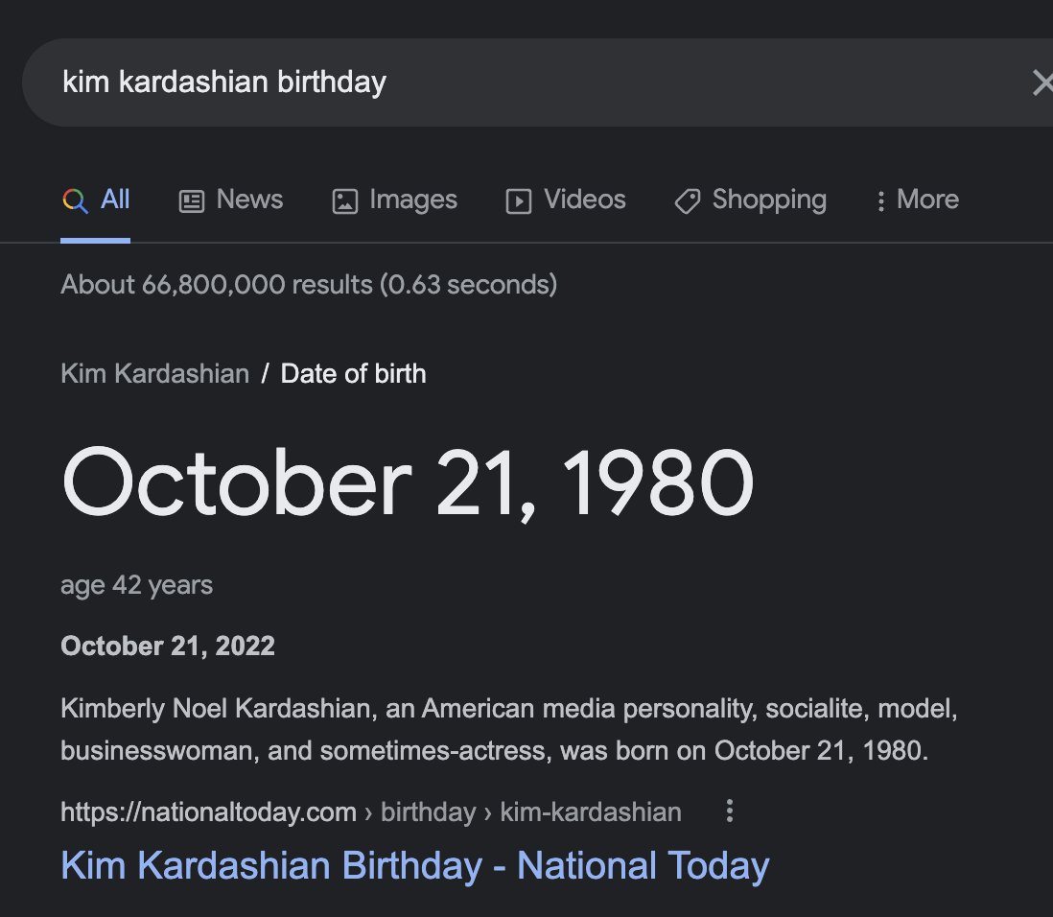The width and height of the screenshot is (1053, 917).
Task: Click the newspaper icon next to News
Action: click(x=192, y=200)
